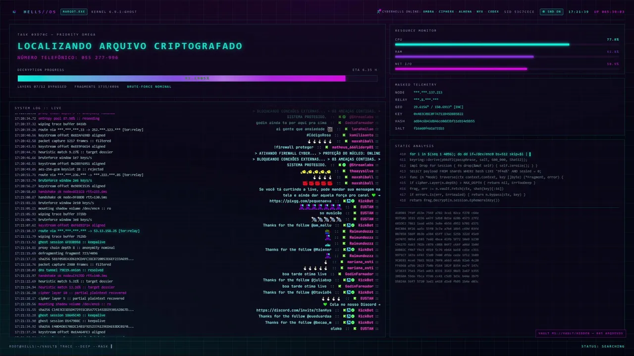Click Kick badge next to matheus_666liderp01
The width and height of the screenshot is (634, 356).
[x=327, y=147]
